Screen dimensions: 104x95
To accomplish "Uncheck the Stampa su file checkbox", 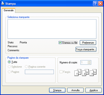I will pos(60,43).
